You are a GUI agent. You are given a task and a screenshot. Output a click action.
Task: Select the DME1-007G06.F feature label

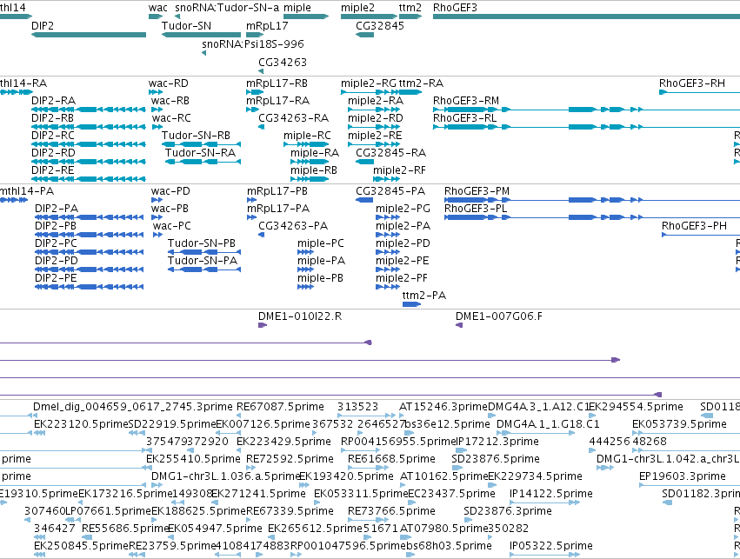499,316
